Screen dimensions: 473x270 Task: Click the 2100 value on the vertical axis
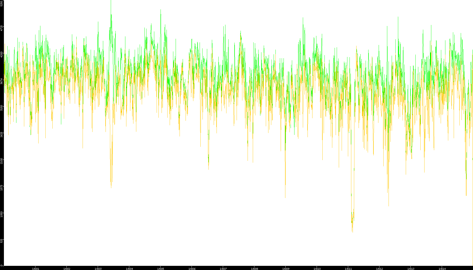tap(2, 161)
